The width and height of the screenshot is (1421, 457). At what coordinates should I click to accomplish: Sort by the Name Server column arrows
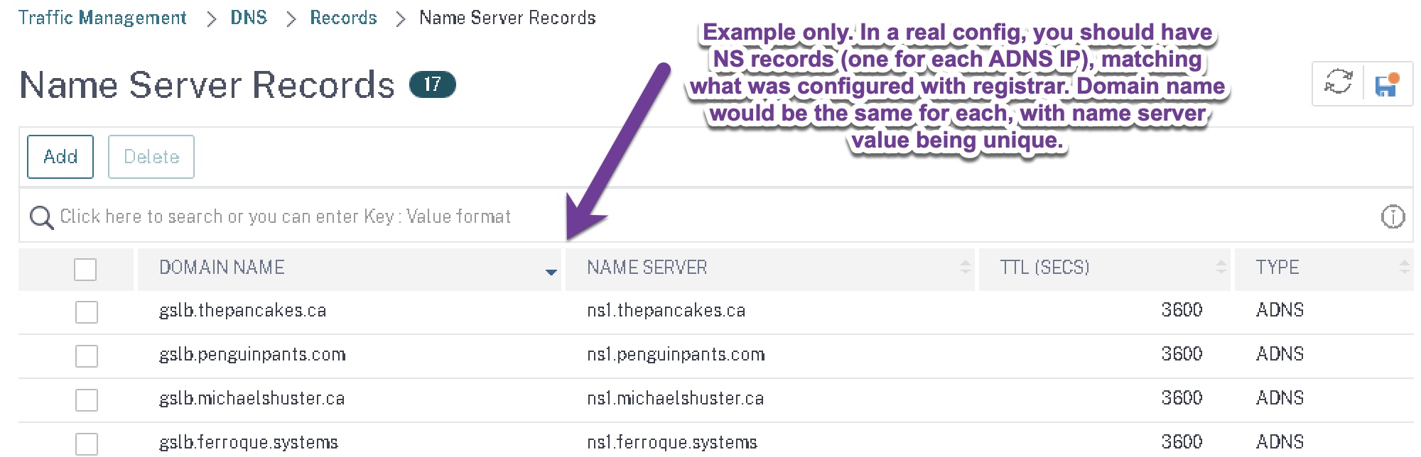[x=965, y=268]
